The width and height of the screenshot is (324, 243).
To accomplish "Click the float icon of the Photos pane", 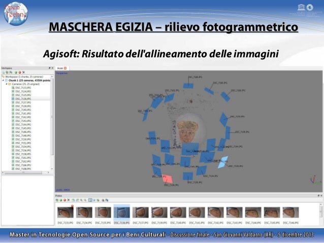I will (318, 195).
